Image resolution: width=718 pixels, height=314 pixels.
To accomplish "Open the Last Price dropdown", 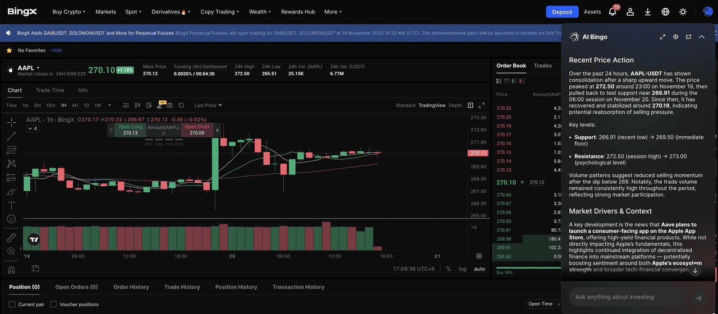I will click(x=208, y=105).
